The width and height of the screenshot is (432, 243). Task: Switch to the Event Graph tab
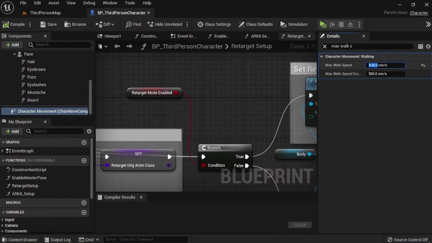tap(183, 36)
